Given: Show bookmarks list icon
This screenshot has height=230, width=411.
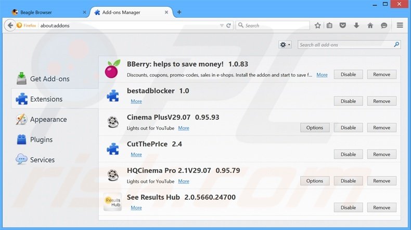Looking at the screenshot, I should point(329,25).
